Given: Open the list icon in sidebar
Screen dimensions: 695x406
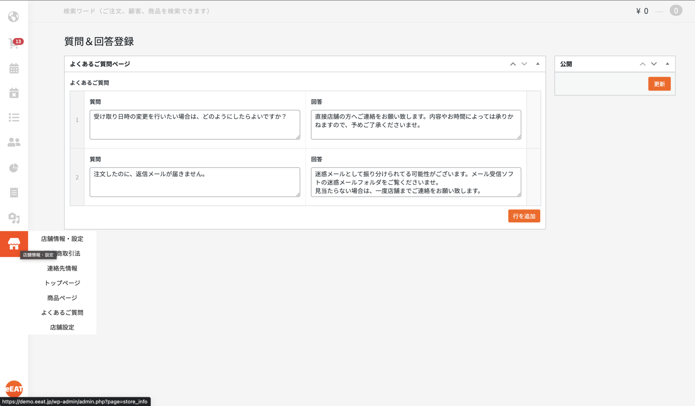Looking at the screenshot, I should 14,118.
